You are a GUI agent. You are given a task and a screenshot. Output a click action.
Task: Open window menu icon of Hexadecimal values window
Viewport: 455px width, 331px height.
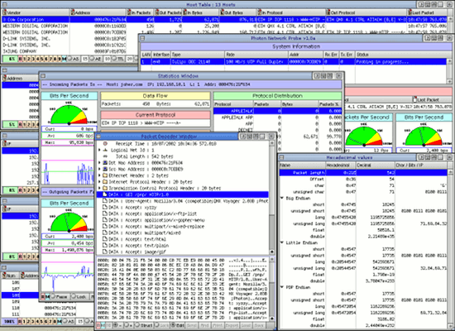(281, 157)
